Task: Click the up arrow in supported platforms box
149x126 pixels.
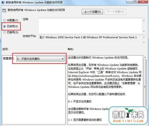Action: coord(144,37)
